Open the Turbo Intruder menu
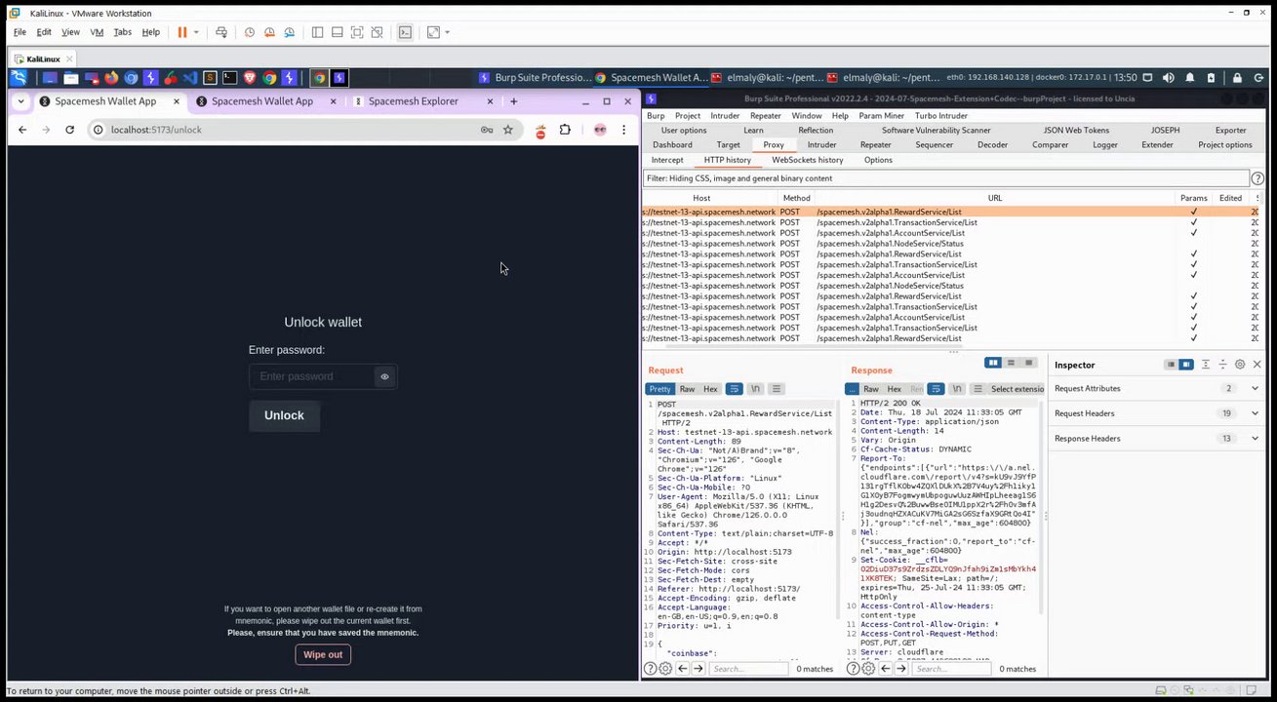This screenshot has height=702, width=1277. (x=941, y=116)
